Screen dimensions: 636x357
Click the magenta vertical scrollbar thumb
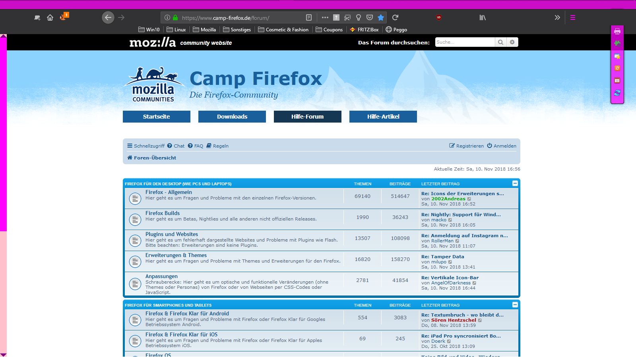pyautogui.click(x=3, y=134)
